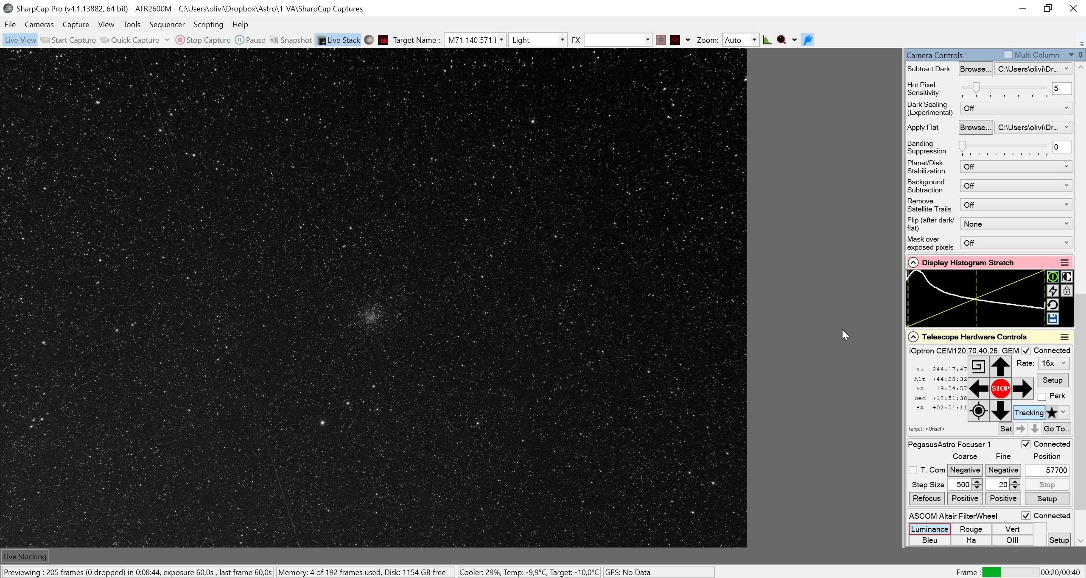Image resolution: width=1086 pixels, height=578 pixels.
Task: Click the auto-stretch lightning bolt icon
Action: 1052,291
